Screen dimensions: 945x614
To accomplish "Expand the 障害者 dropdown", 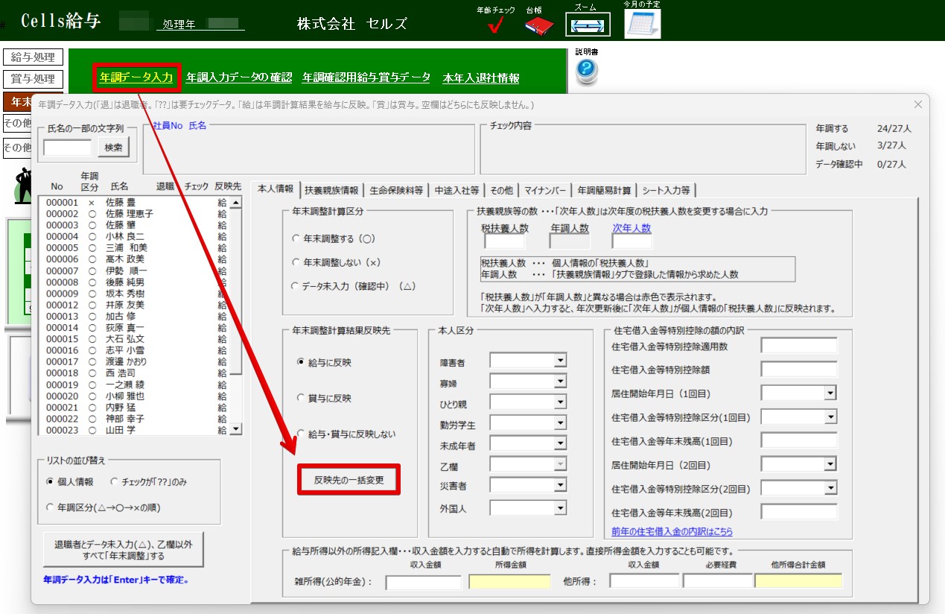I will [560, 361].
